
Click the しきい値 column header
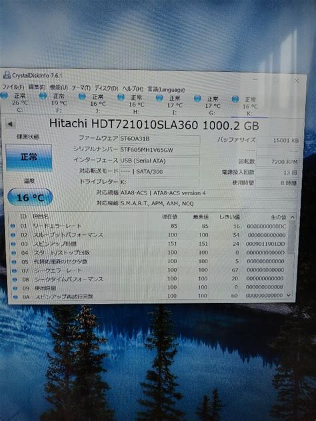tap(229, 216)
